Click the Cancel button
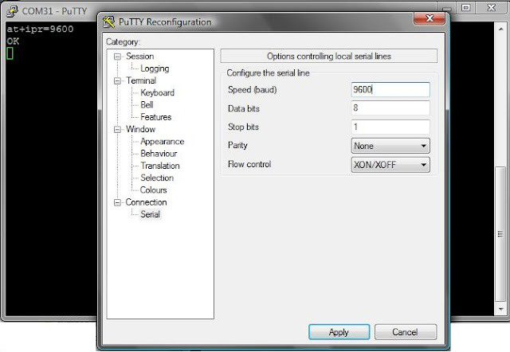Viewport: 510px width, 352px height. tap(406, 332)
